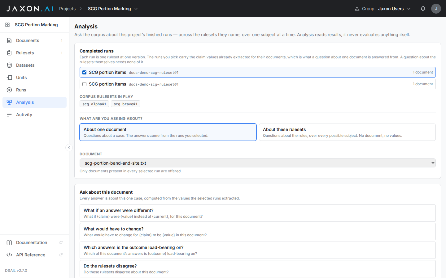The width and height of the screenshot is (446, 278).
Task: Click the unchecked run's docs-demo-scg-ruleset@1 identifier
Action: point(154,84)
